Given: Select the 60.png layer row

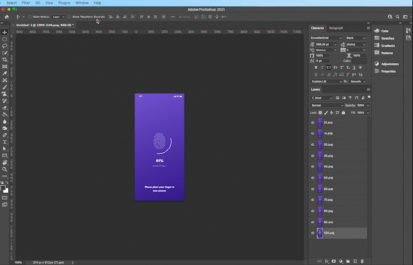Looking at the screenshot, I should coord(338,189).
